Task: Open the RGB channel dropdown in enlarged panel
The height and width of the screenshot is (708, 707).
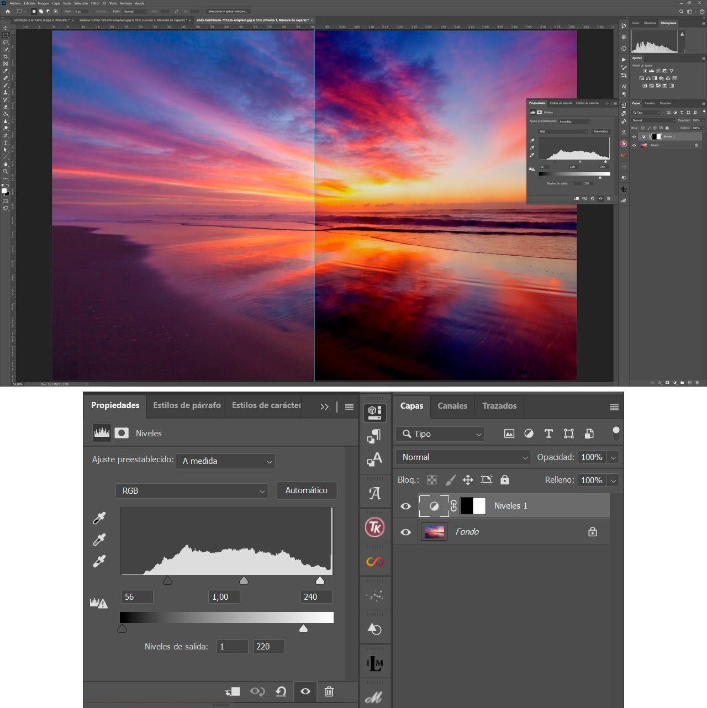Action: (192, 490)
